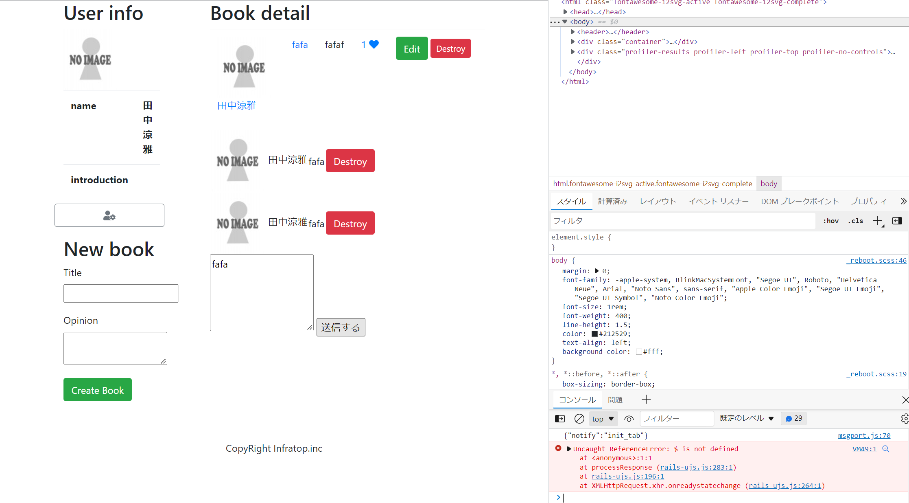Expand the profiler-results div node

click(x=573, y=52)
